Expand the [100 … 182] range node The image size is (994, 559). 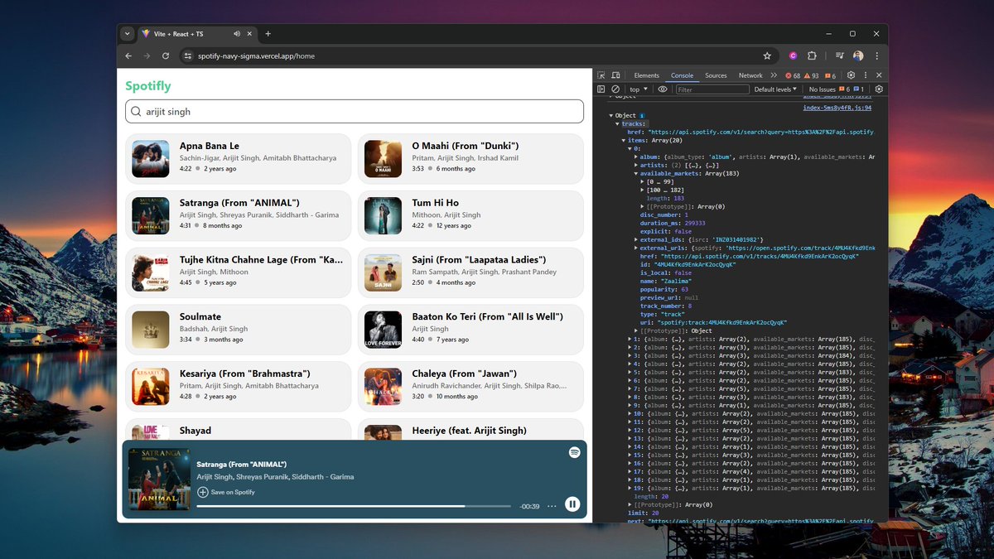pos(642,190)
